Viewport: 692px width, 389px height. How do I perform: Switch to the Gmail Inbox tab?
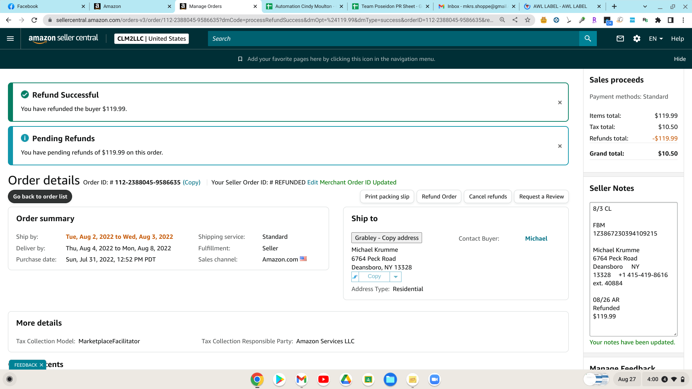click(477, 6)
